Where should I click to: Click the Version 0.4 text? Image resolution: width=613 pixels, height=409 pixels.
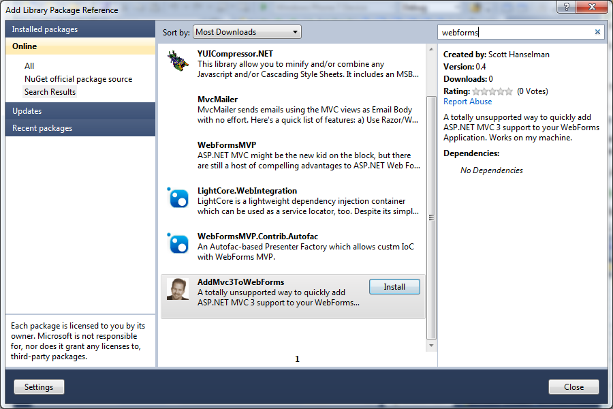(x=465, y=67)
